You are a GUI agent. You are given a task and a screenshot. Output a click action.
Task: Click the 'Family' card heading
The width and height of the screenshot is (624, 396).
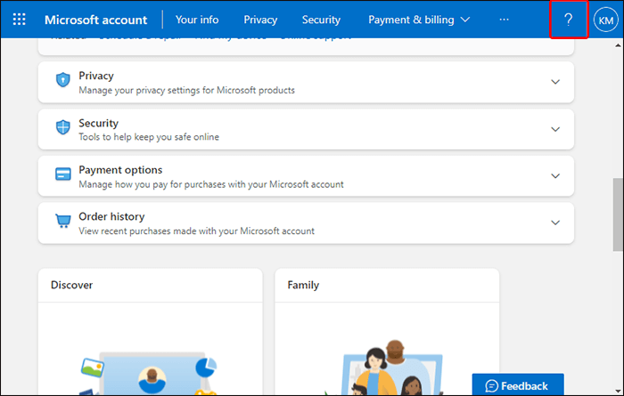tap(303, 285)
